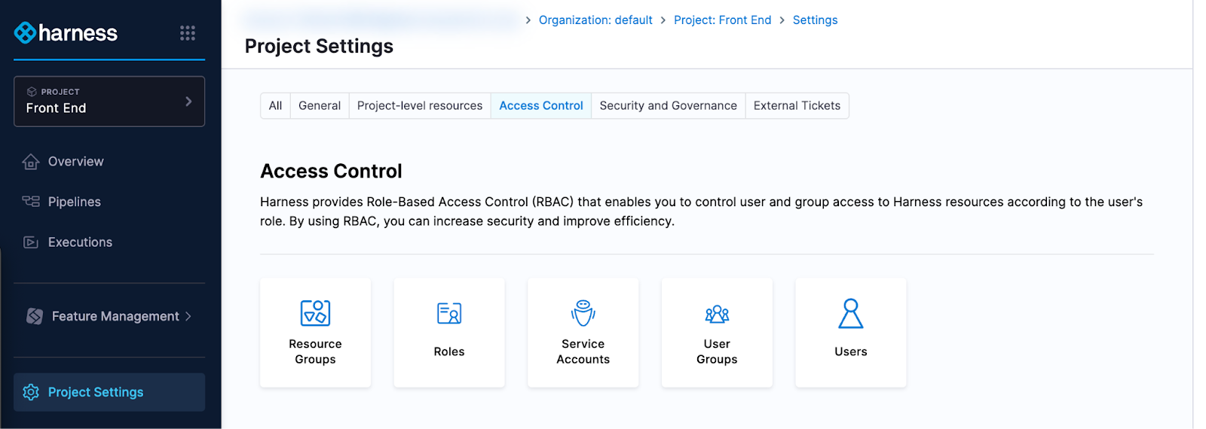Expand the Feature Management submenu chevron

[188, 316]
